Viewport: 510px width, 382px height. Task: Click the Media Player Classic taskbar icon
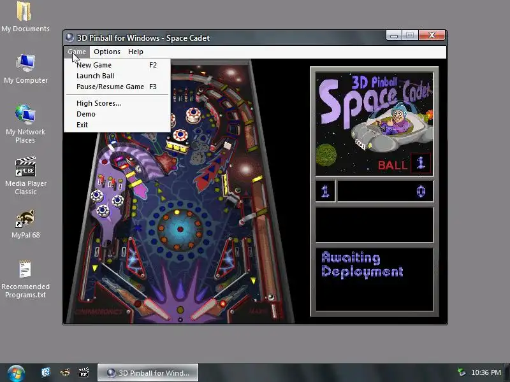point(84,372)
